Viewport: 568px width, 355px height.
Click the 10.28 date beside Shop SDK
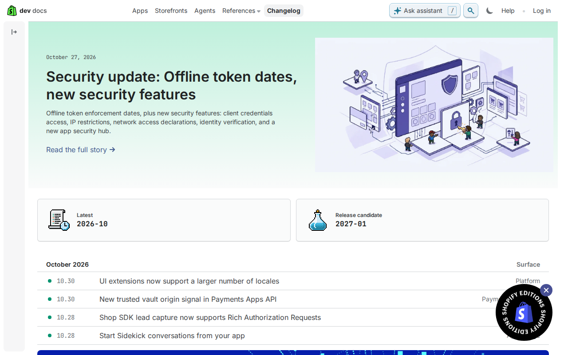tap(66, 317)
